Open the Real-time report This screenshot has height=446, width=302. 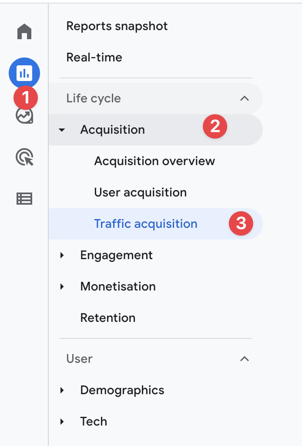coord(94,57)
